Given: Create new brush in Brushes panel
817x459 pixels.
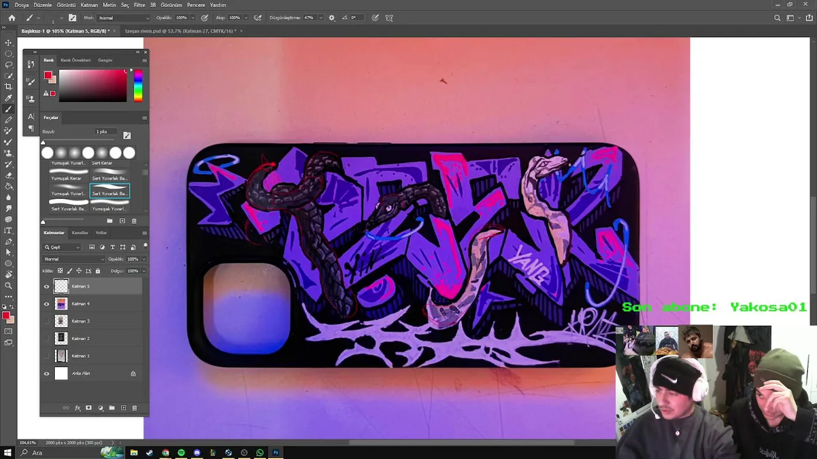Looking at the screenshot, I should 122,221.
